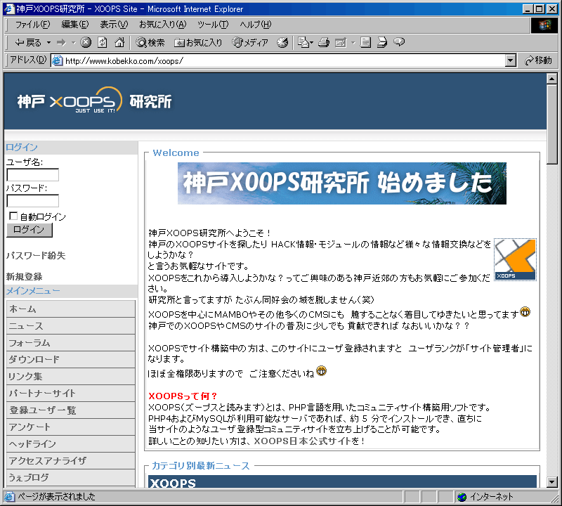Click the History icon in toolbar

pos(282,43)
